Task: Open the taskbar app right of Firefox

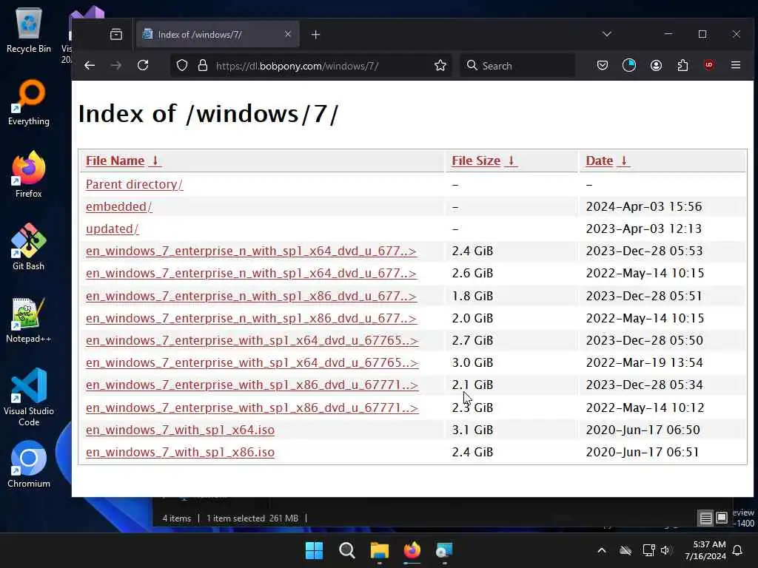Action: pos(444,550)
